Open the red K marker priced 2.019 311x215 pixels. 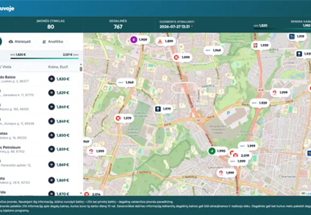242,156
